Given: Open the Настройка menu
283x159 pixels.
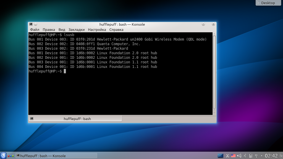Looking at the screenshot, I should [x=97, y=30].
